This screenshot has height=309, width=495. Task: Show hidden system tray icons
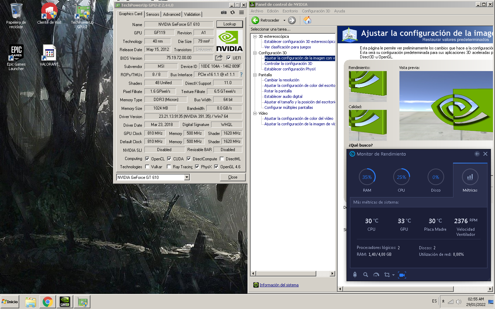click(x=443, y=301)
